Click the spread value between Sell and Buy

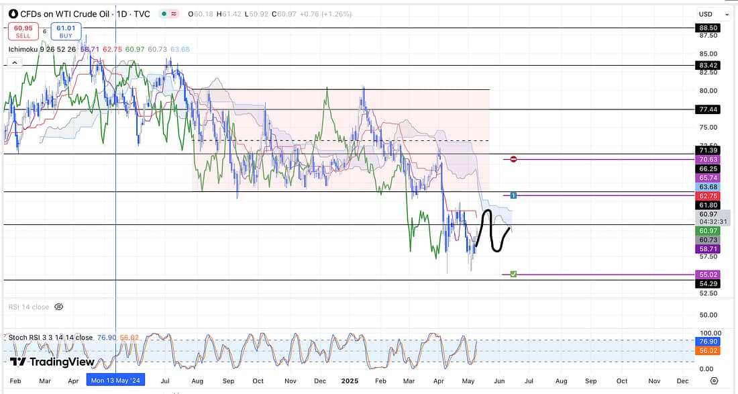pos(44,32)
